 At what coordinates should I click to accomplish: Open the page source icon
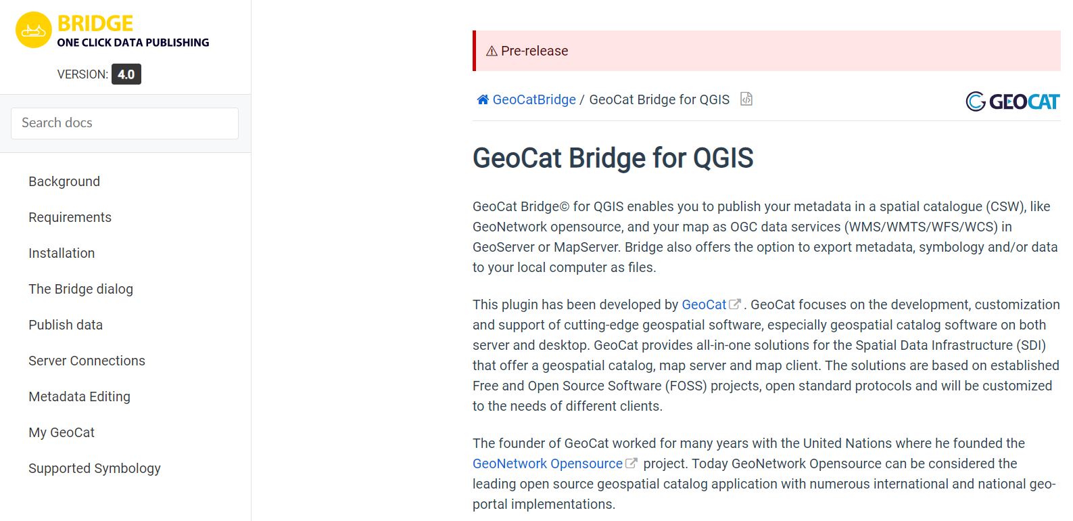746,99
